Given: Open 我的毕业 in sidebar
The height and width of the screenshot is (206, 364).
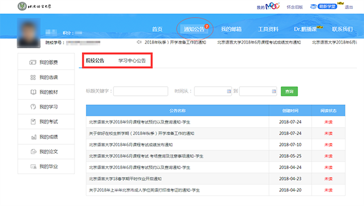Looking at the screenshot, I should (46, 166).
